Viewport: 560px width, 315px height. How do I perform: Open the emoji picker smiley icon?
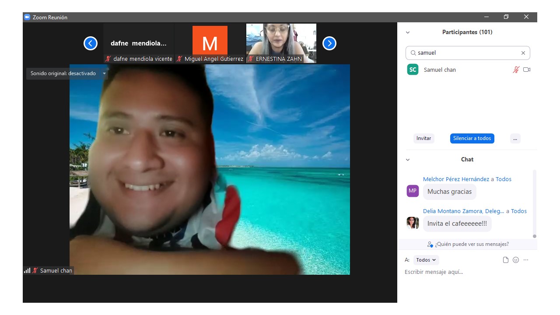click(x=516, y=260)
